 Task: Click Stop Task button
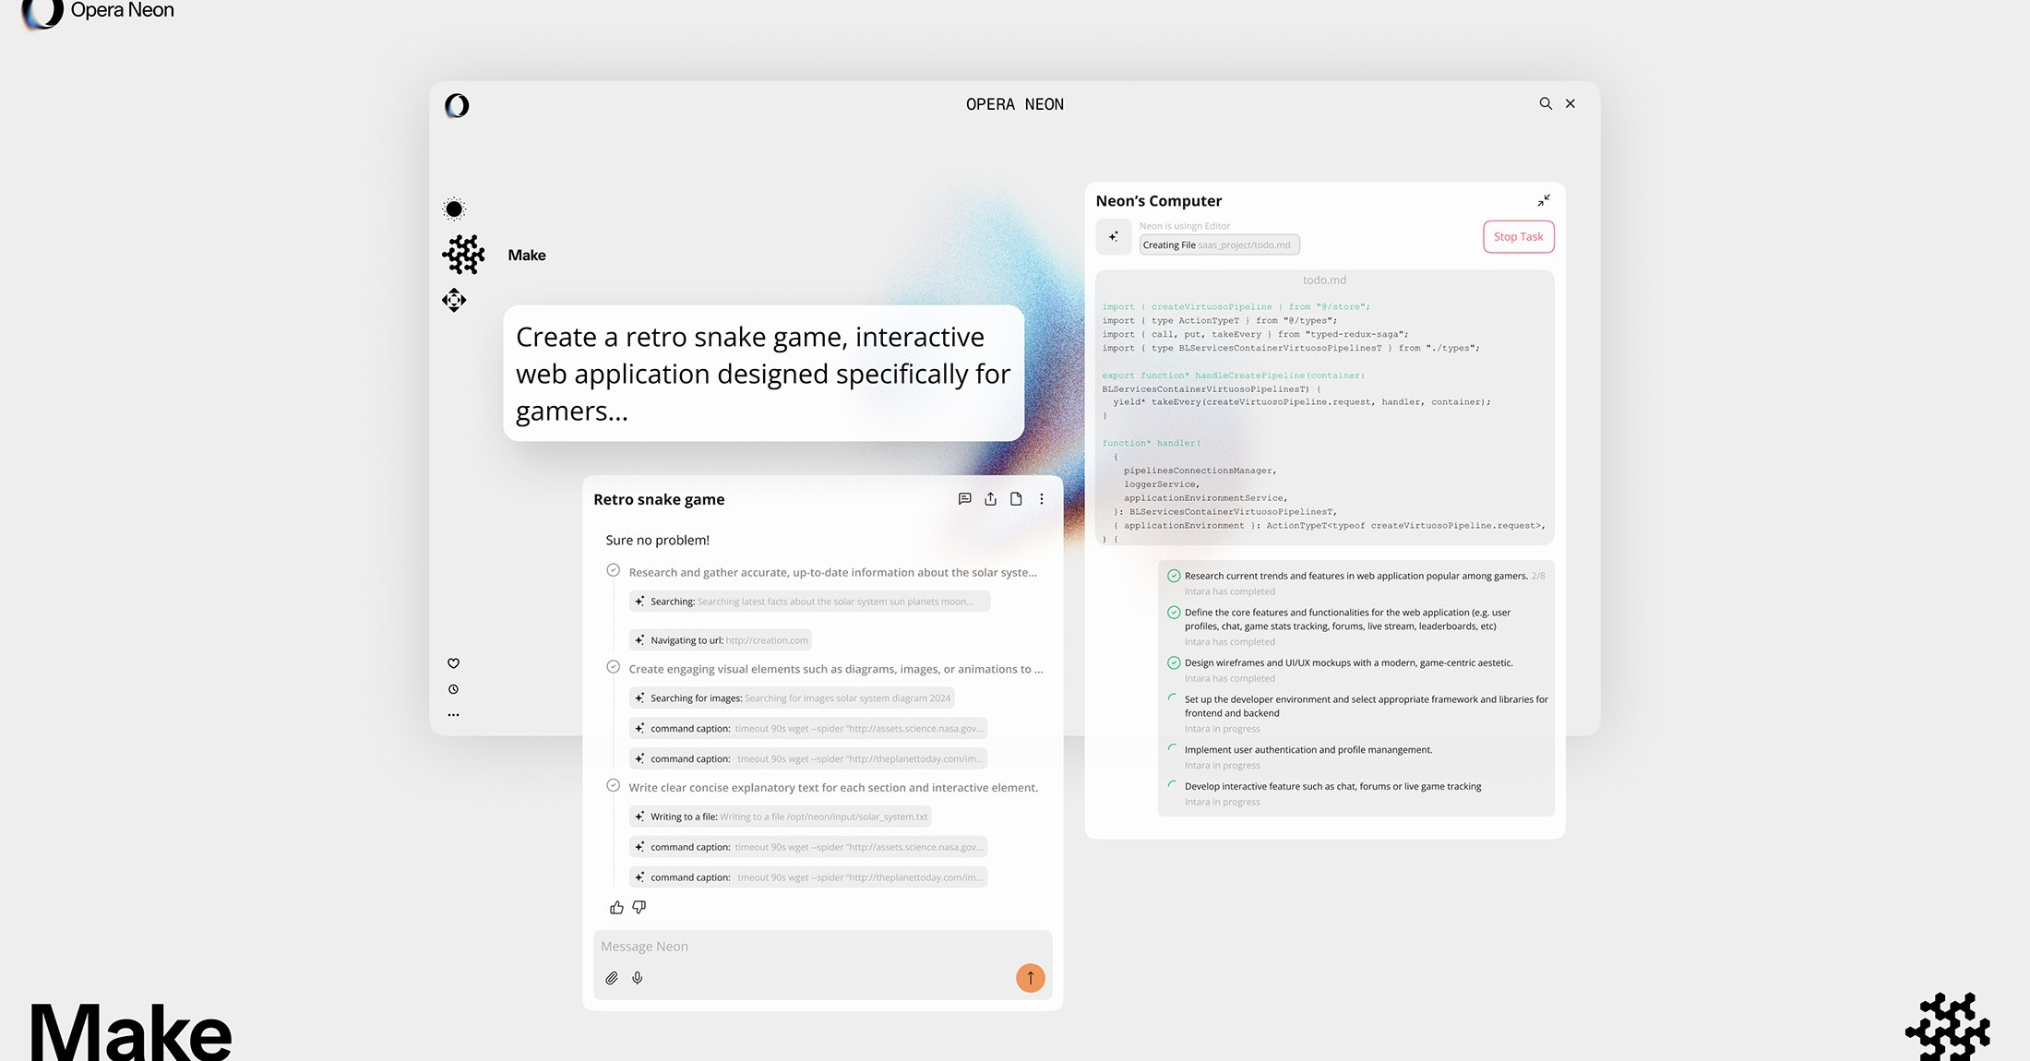[1519, 237]
